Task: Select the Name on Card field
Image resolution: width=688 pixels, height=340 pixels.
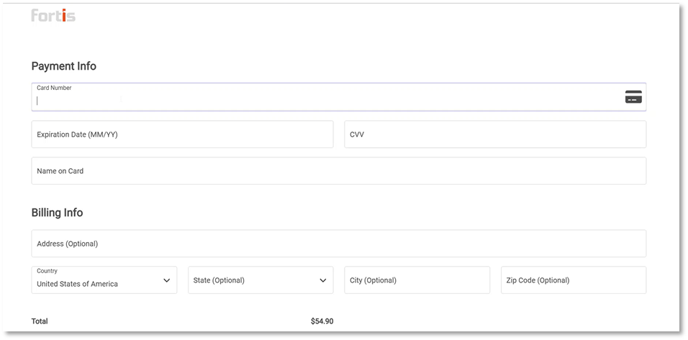Action: [x=338, y=171]
